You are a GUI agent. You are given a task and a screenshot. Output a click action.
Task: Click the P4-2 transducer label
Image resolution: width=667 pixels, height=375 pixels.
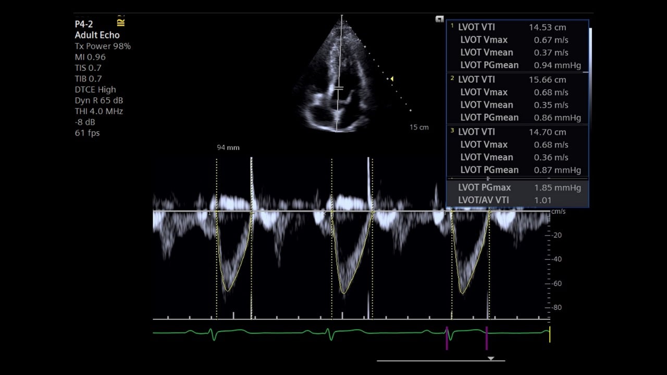click(84, 24)
